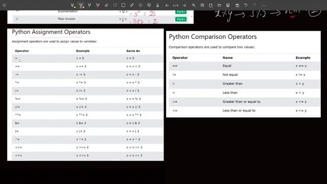Click the microphone icon
The image size is (327, 184).
[157, 5]
